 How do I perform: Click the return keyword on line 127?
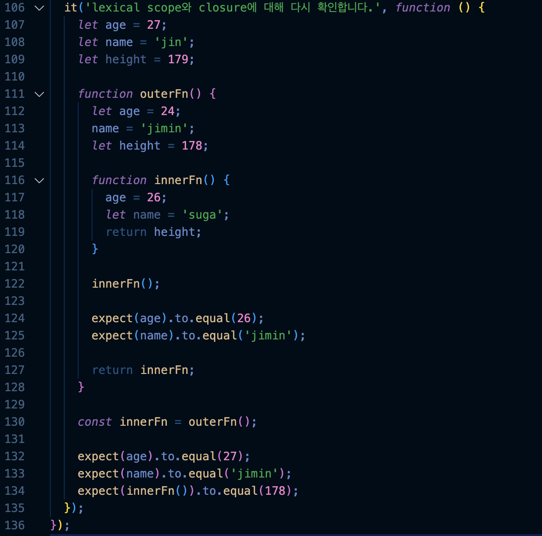[x=112, y=370]
